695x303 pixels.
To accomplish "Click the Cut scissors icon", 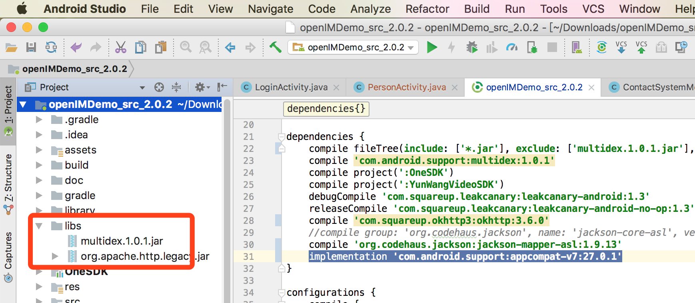I will pyautogui.click(x=120, y=48).
